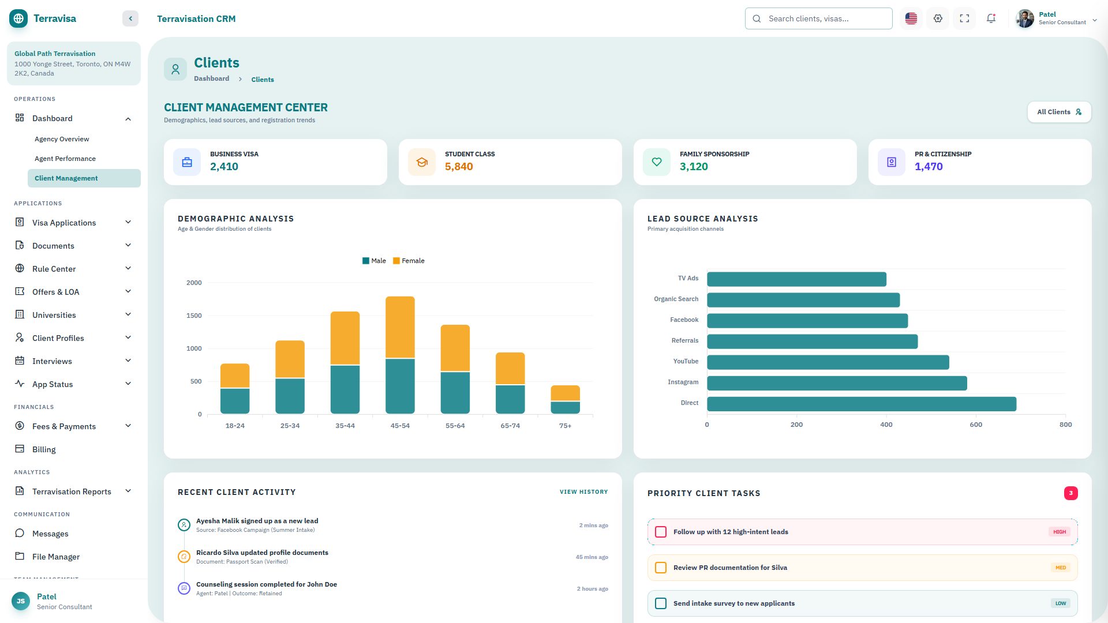Click the PR & Citizenship passport icon
This screenshot has height=623, width=1108.
[x=892, y=162]
